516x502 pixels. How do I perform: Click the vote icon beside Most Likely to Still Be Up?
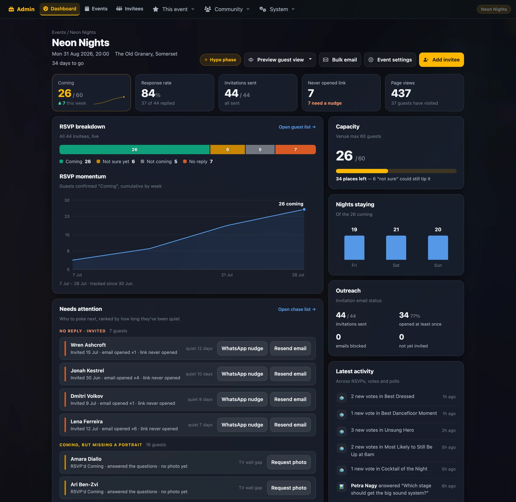pos(342,448)
